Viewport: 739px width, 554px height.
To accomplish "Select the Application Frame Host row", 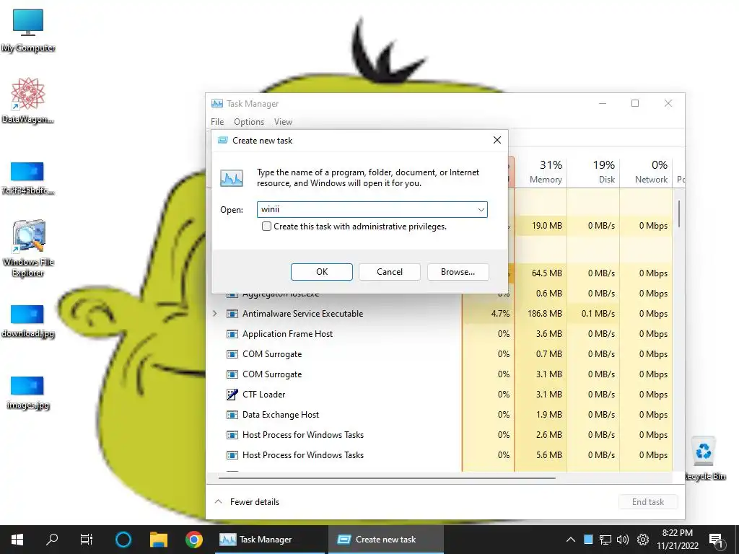I will (441, 334).
